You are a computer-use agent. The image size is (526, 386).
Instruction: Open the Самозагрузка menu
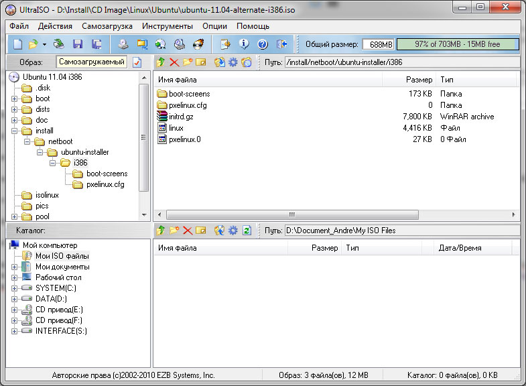click(x=107, y=26)
